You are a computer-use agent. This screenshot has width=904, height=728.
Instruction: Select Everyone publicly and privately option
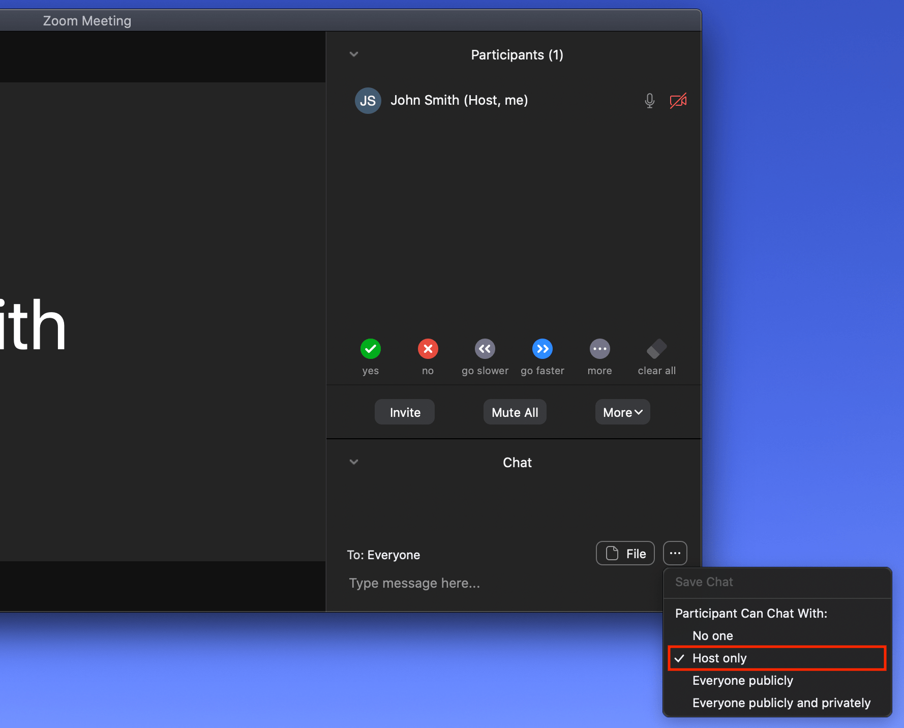click(x=777, y=703)
